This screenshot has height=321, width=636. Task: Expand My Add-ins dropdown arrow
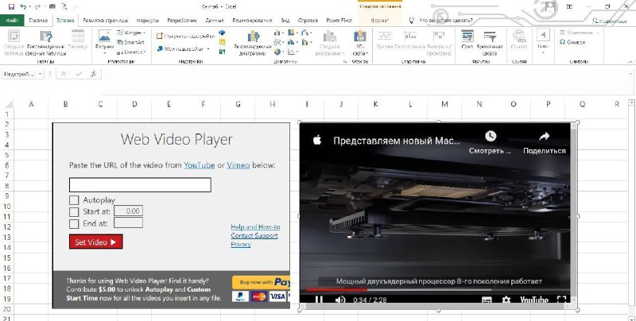click(208, 49)
